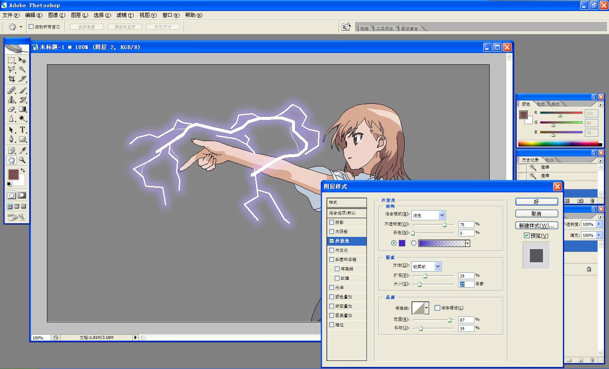Select the gradient glow radio button

413,243
